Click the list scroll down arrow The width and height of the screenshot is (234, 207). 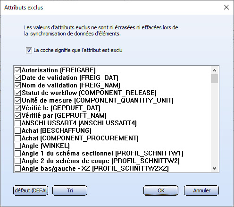[x=214, y=168]
